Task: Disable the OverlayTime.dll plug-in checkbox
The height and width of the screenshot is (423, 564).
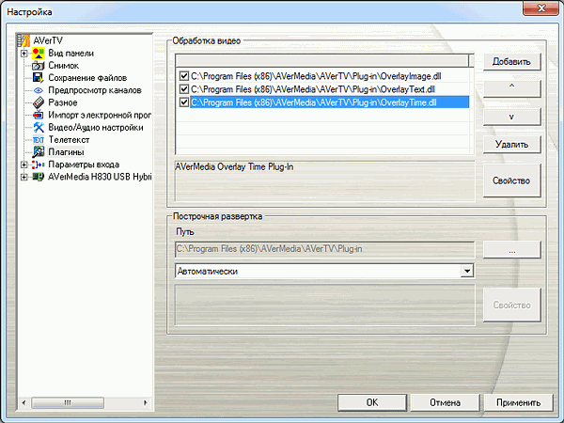Action: pyautogui.click(x=183, y=102)
